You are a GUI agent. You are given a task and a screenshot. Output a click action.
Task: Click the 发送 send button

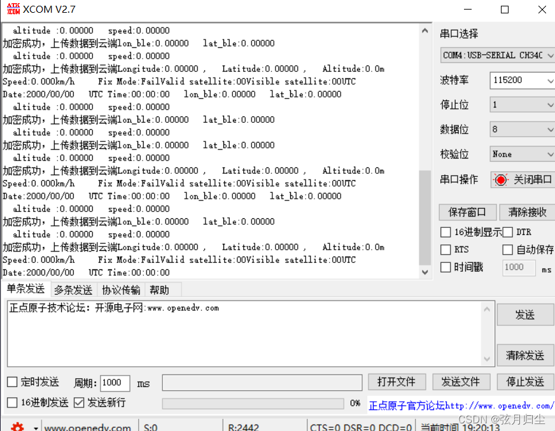click(525, 314)
